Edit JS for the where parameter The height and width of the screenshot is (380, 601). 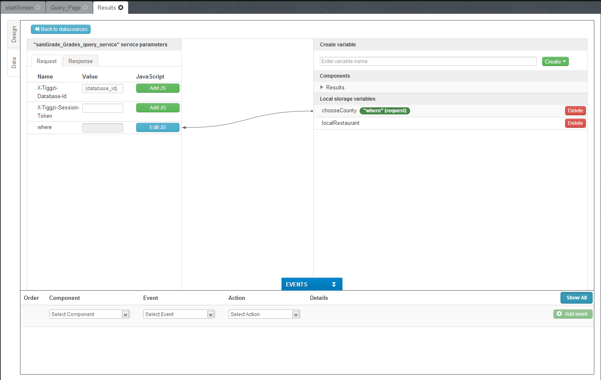click(157, 127)
